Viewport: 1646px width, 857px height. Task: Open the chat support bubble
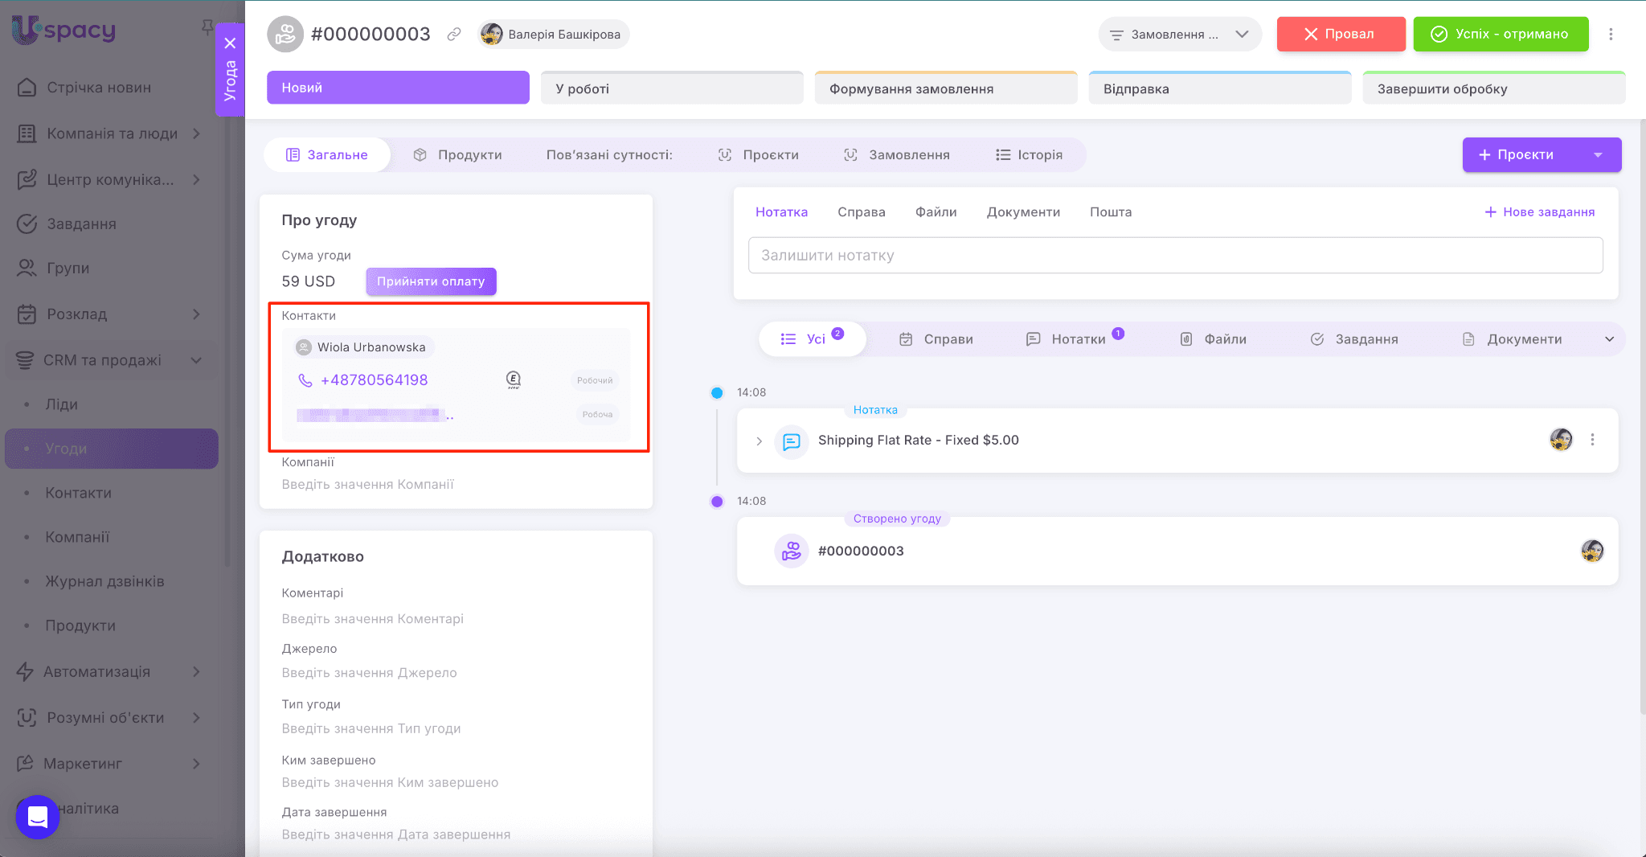[x=37, y=817]
